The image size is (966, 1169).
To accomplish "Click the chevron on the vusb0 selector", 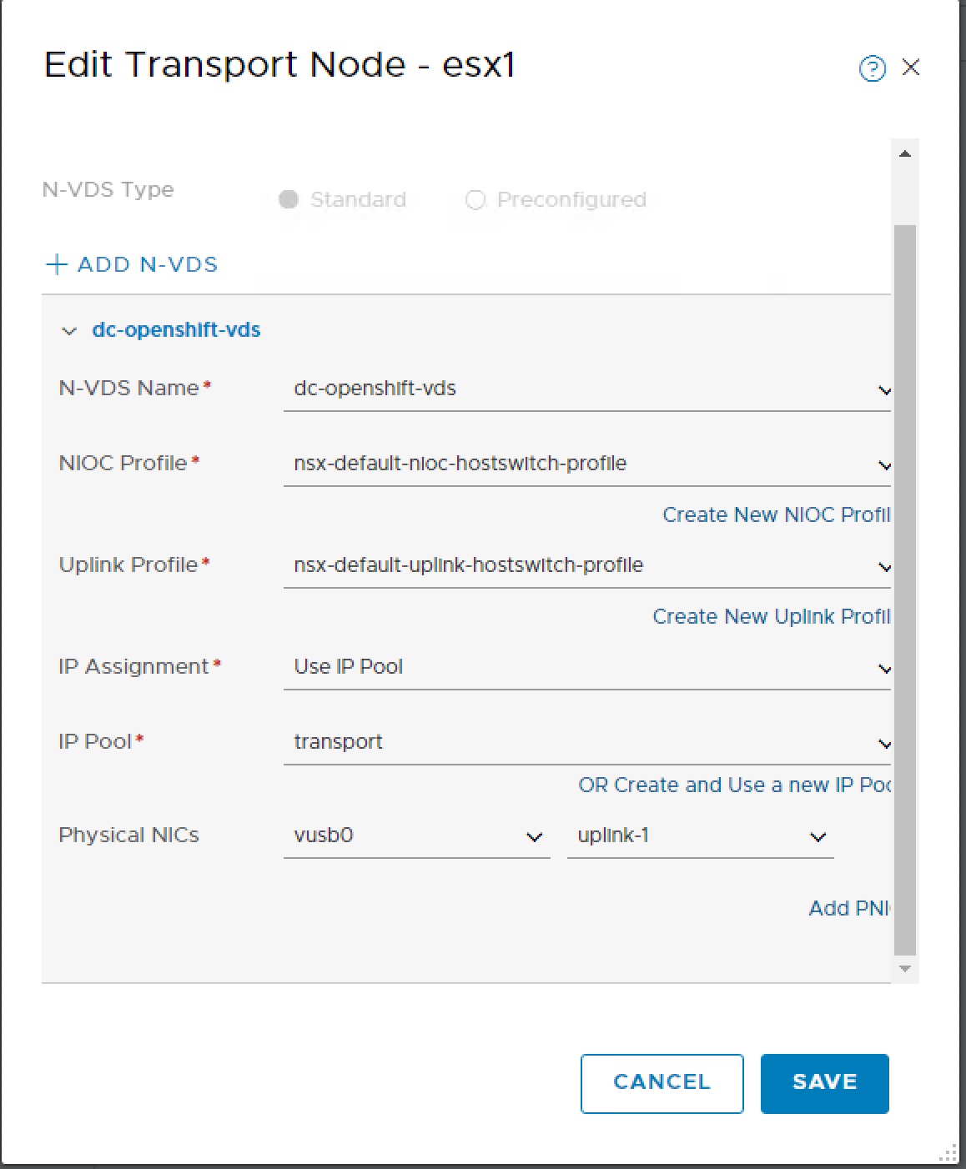I will (x=534, y=836).
